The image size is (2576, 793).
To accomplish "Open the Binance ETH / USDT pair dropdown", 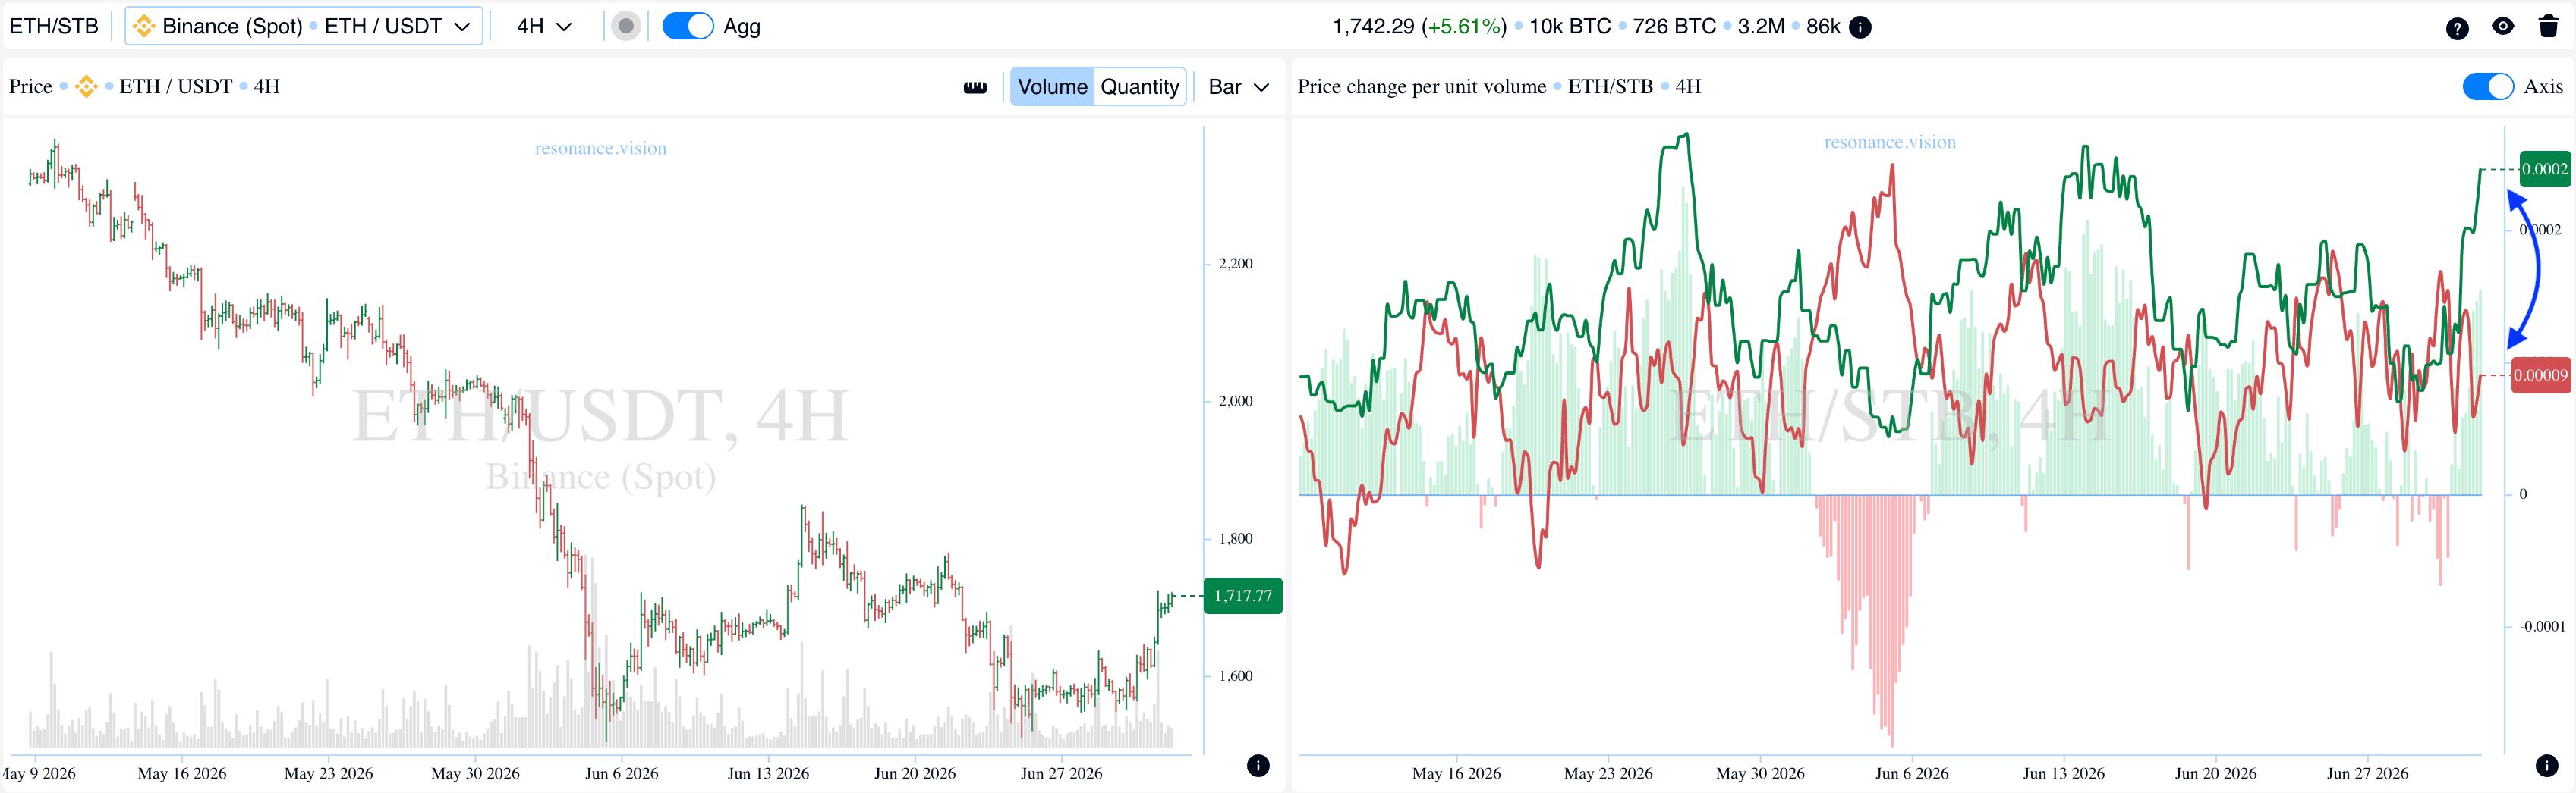I will (304, 26).
